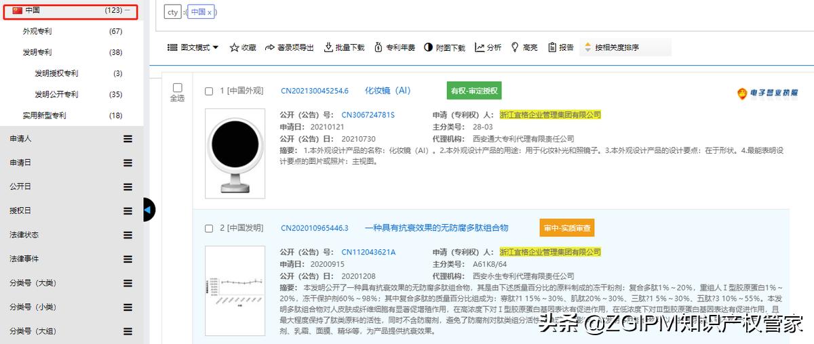The image size is (814, 344).
Task: Click the 图文模式 list-view icon
Action: click(x=172, y=47)
